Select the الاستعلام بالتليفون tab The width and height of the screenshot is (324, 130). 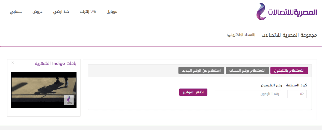point(289,71)
